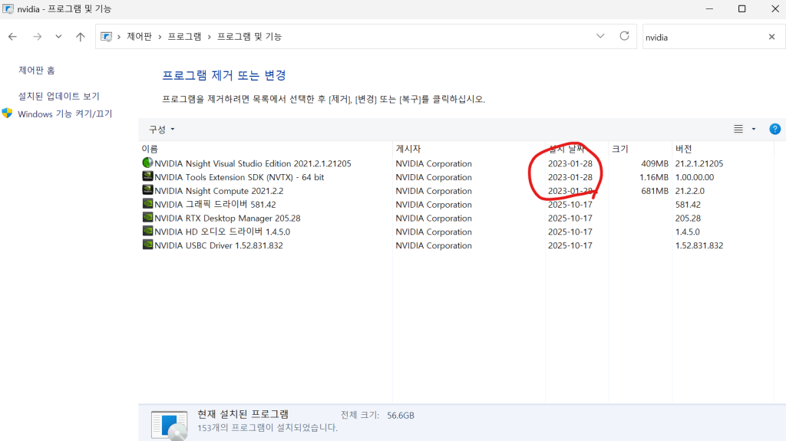Viewport: 786px width, 441px height.
Task: Open Windows 기능 켜기/끄기 link
Action: [64, 114]
